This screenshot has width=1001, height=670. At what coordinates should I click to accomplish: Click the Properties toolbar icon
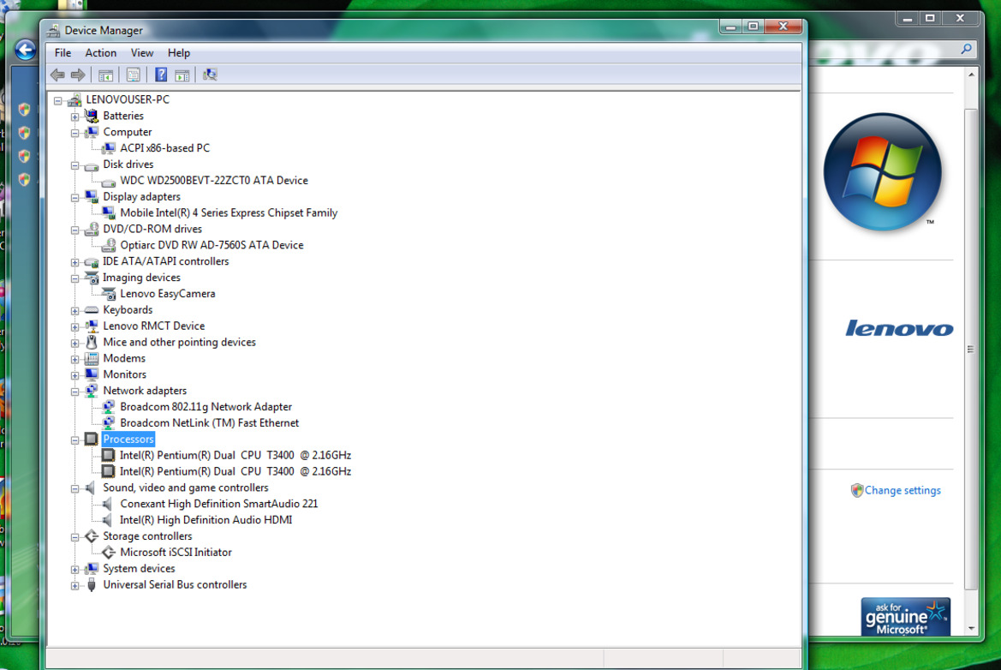click(x=133, y=75)
